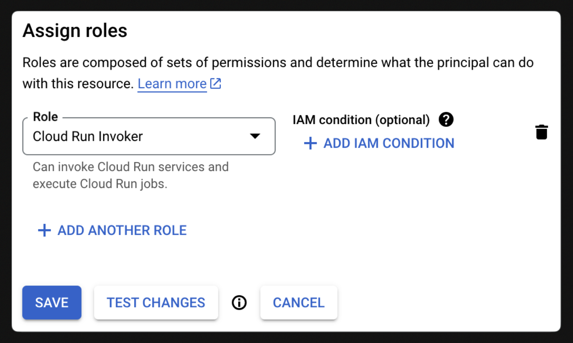Click the IAM condition help question mark

pos(446,119)
